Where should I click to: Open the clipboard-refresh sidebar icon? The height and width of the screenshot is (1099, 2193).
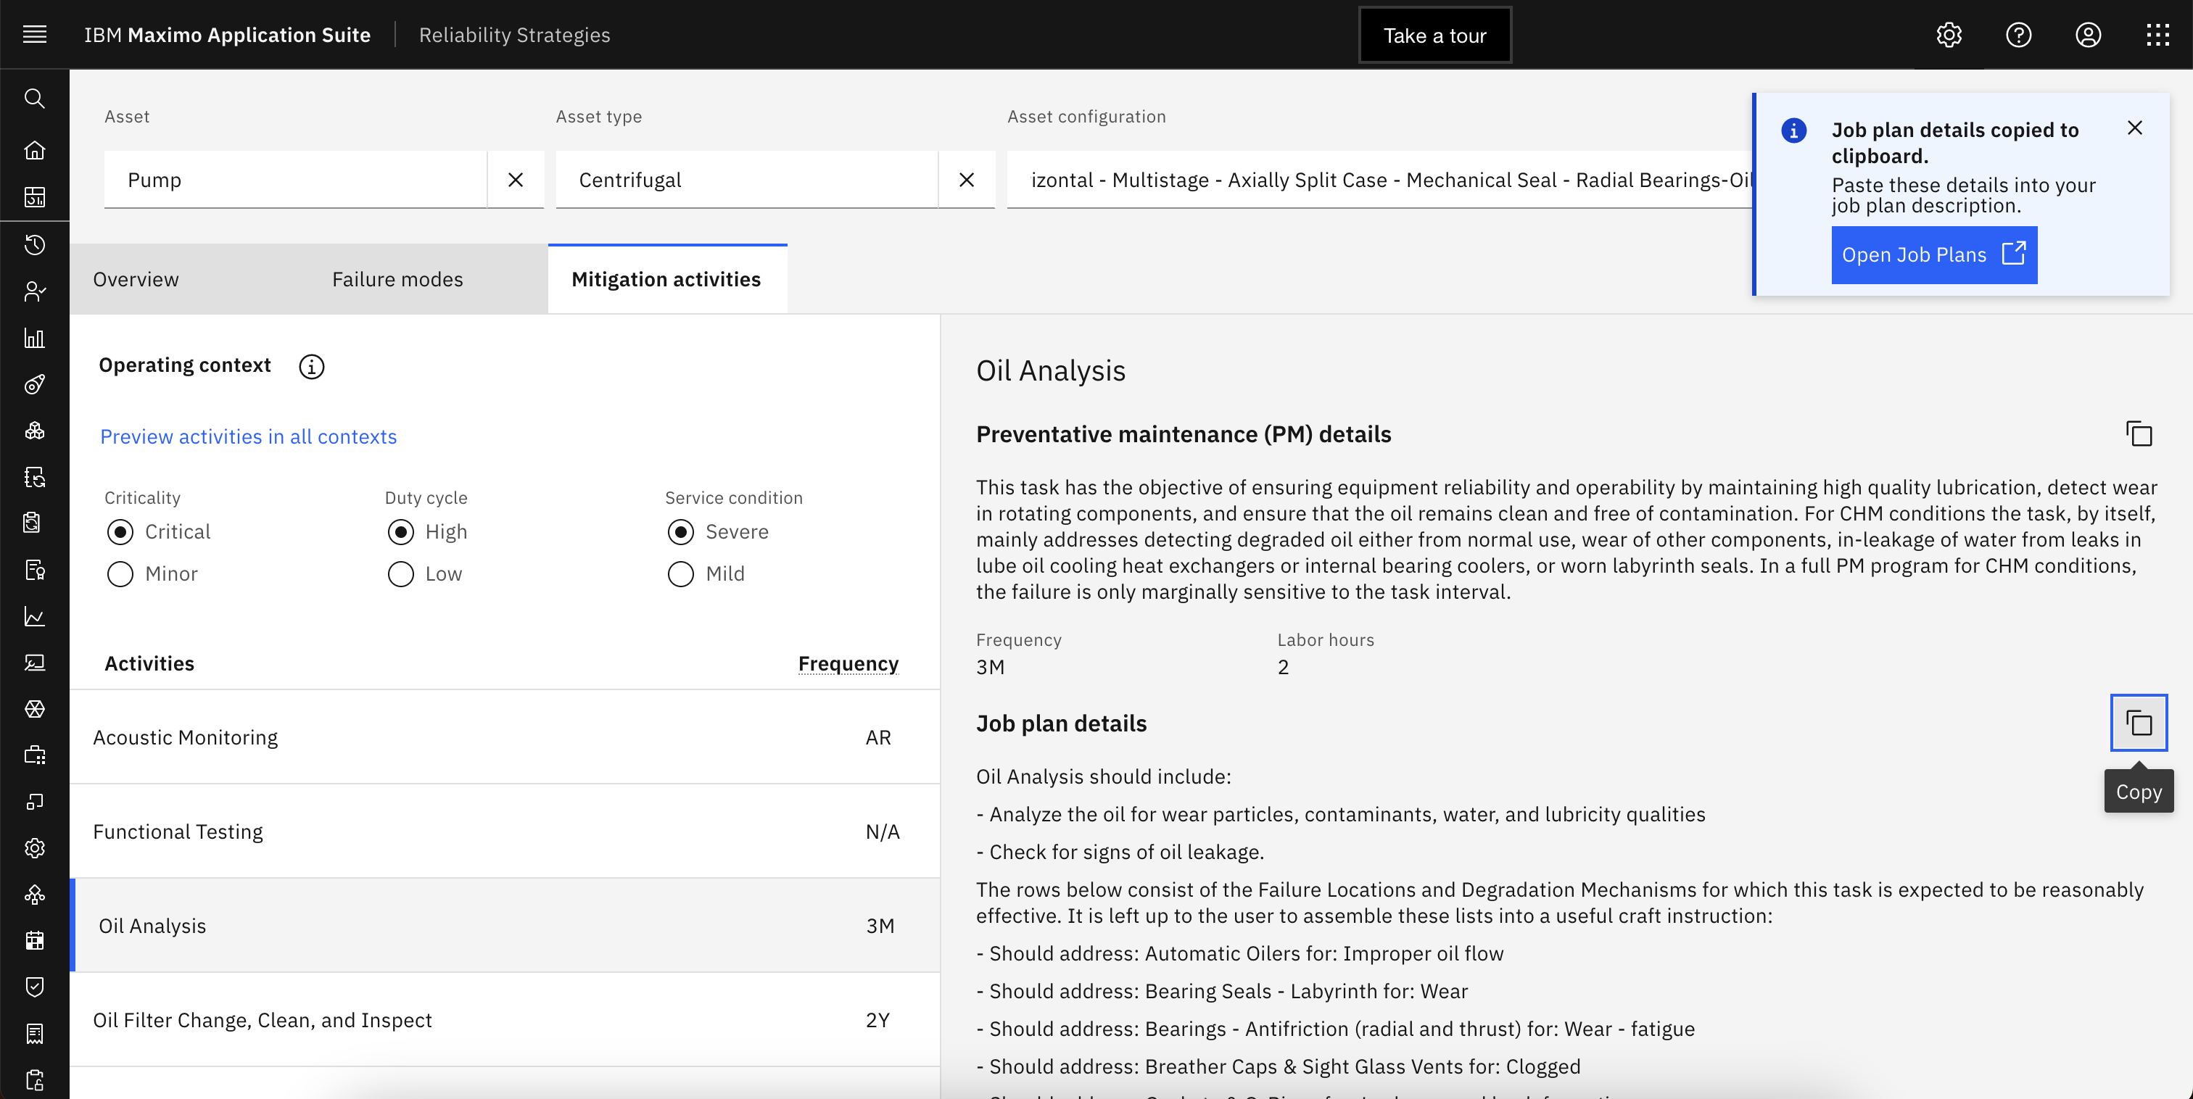tap(34, 523)
